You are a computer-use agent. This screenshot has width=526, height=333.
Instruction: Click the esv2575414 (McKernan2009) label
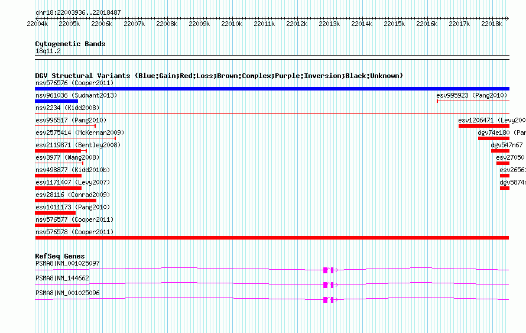pos(80,132)
